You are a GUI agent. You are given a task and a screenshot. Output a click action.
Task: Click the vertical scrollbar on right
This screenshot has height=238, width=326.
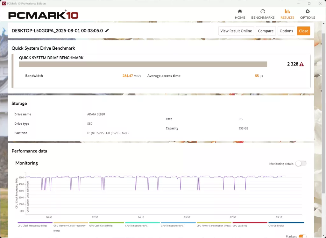tap(324, 113)
